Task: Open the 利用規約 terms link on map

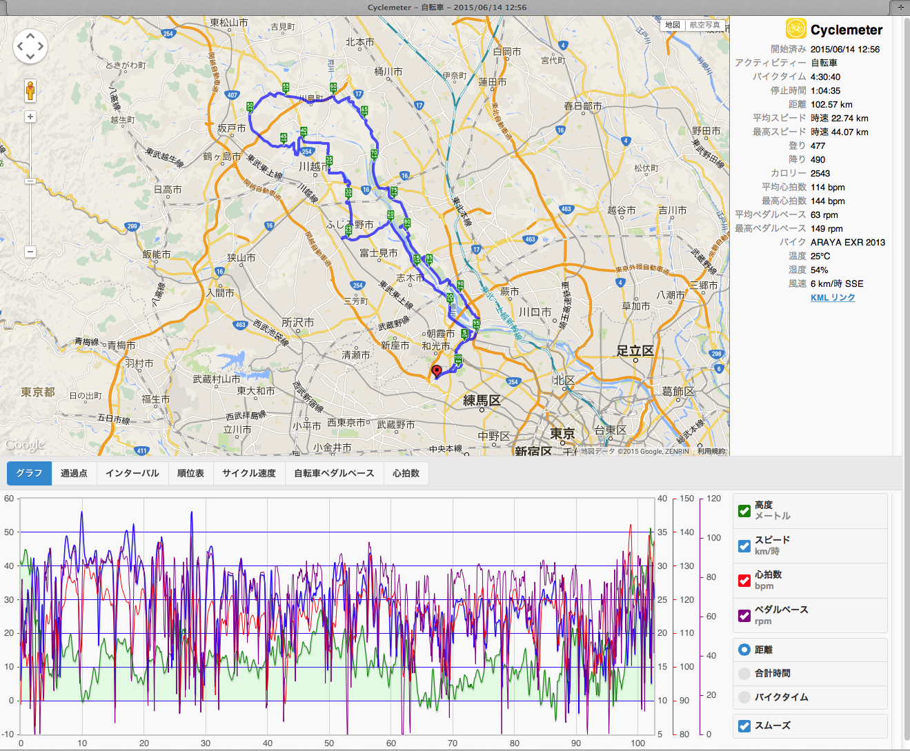Action: click(711, 451)
